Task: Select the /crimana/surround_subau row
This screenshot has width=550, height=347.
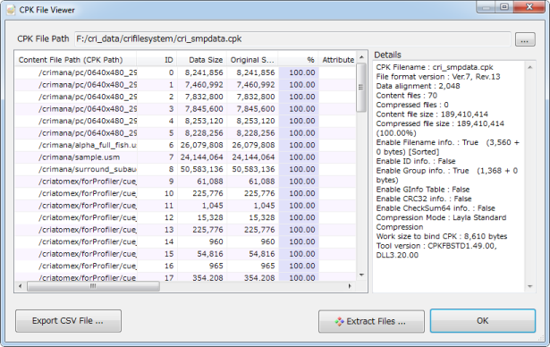Action: click(x=185, y=169)
